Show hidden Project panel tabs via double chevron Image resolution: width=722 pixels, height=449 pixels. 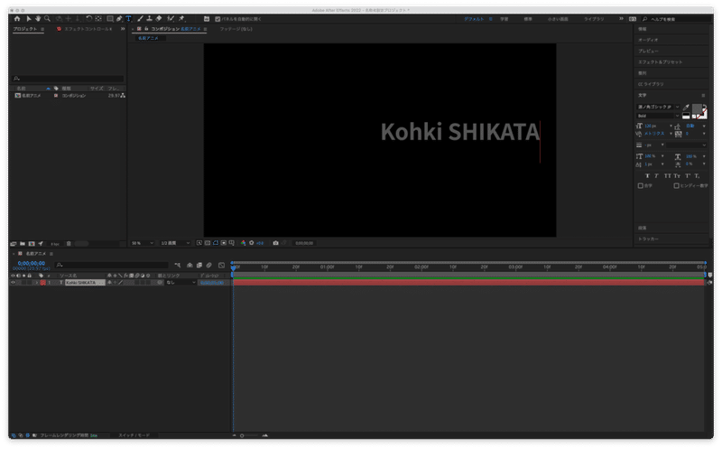pyautogui.click(x=123, y=29)
